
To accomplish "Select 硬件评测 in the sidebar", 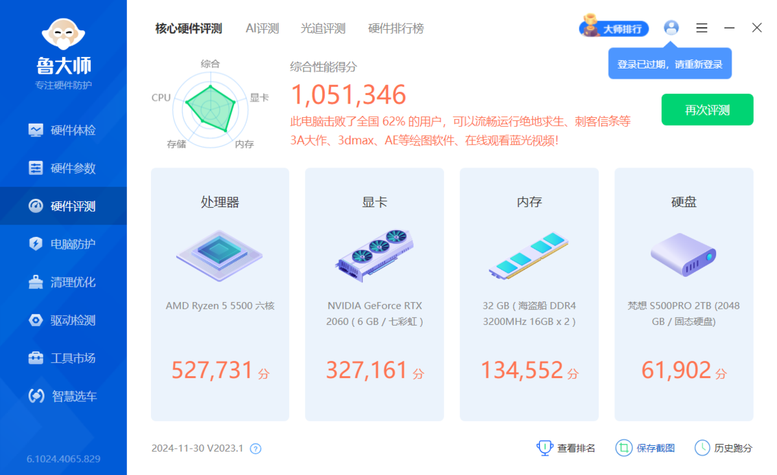I will click(64, 206).
